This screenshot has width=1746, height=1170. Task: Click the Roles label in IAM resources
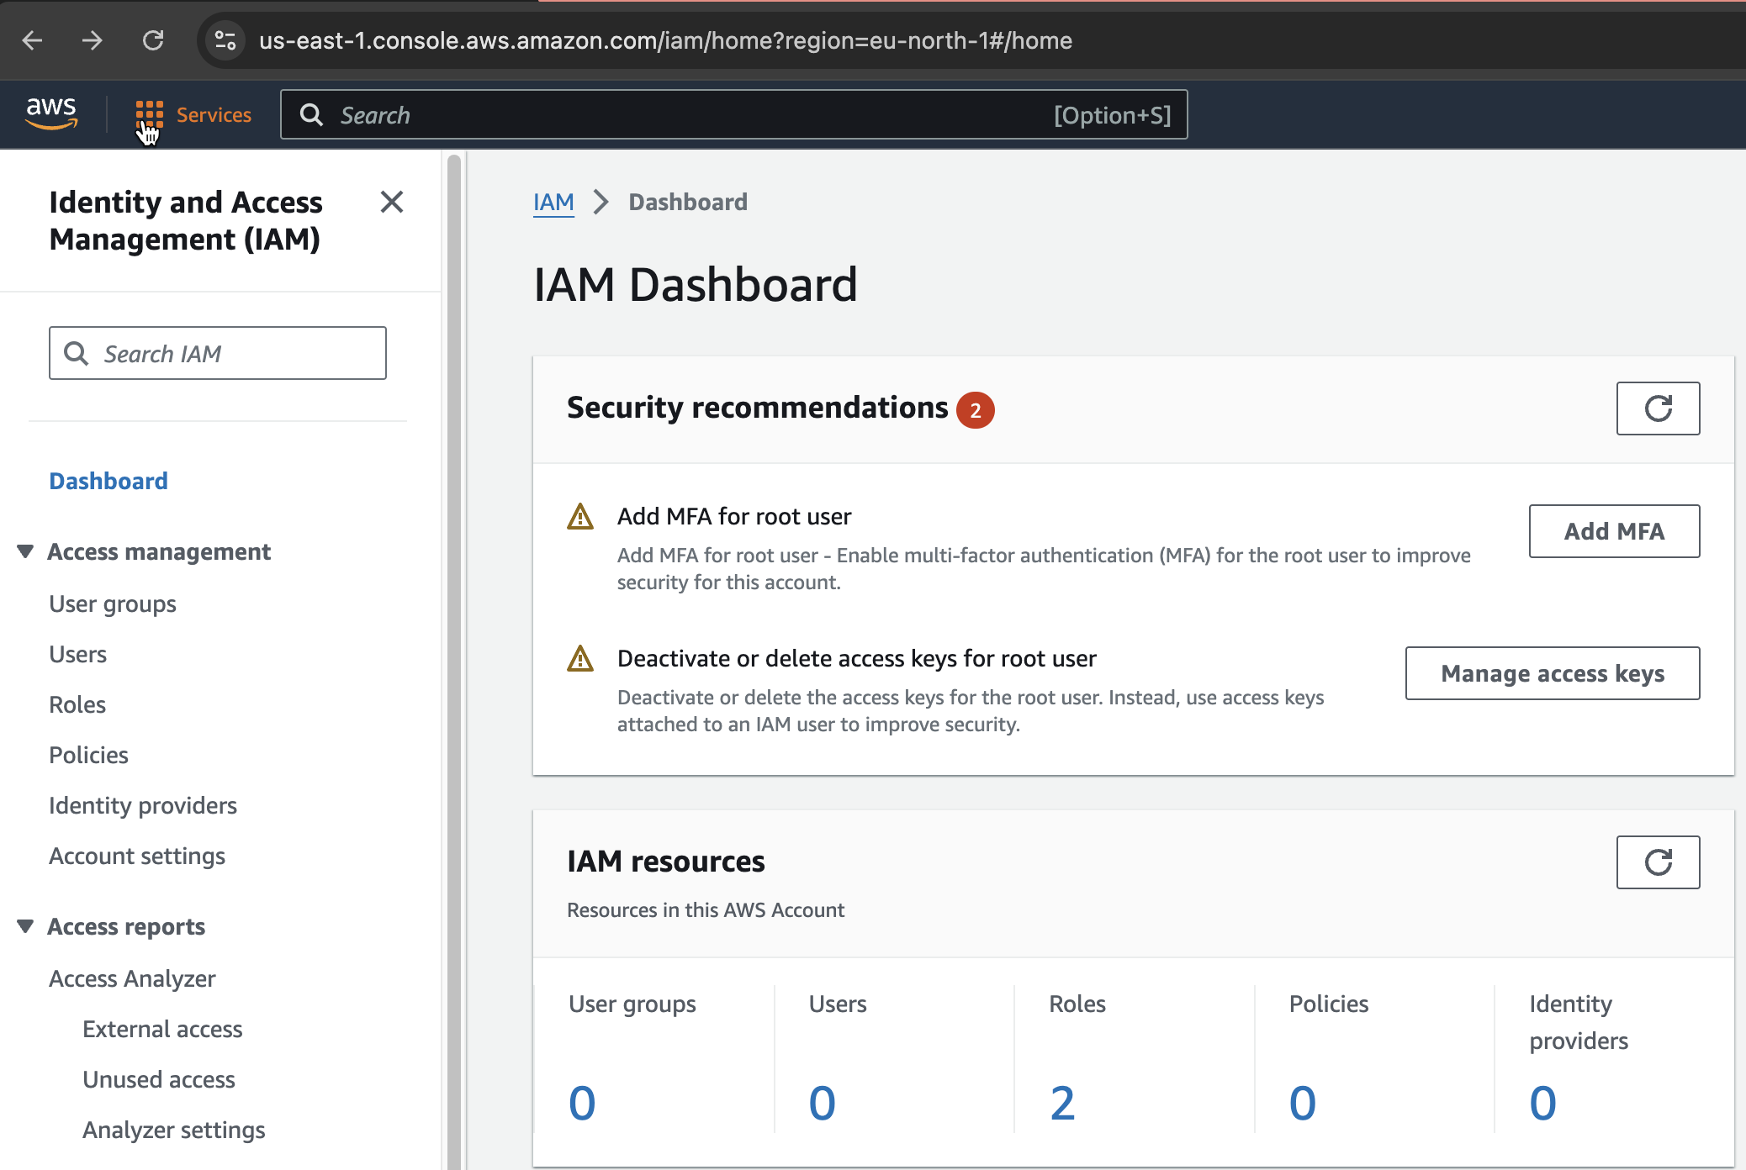pyautogui.click(x=1077, y=1004)
